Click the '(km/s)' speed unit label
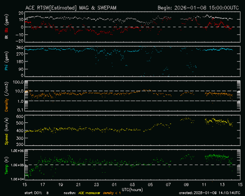Screen dimensions: 245x196 point(6,124)
